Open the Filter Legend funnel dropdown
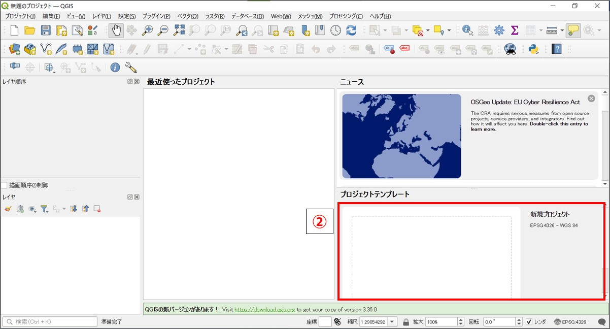 coord(45,209)
